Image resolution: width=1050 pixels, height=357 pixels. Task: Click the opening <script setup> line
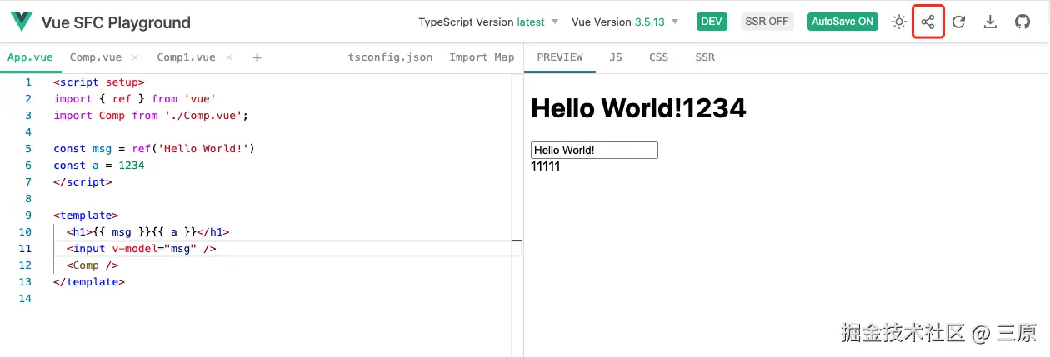tap(99, 82)
